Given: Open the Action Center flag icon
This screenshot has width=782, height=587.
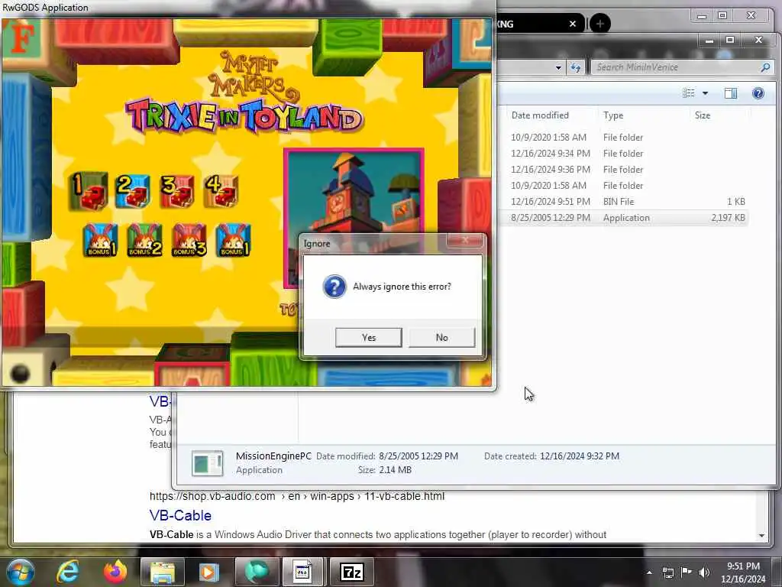Looking at the screenshot, I should [687, 572].
